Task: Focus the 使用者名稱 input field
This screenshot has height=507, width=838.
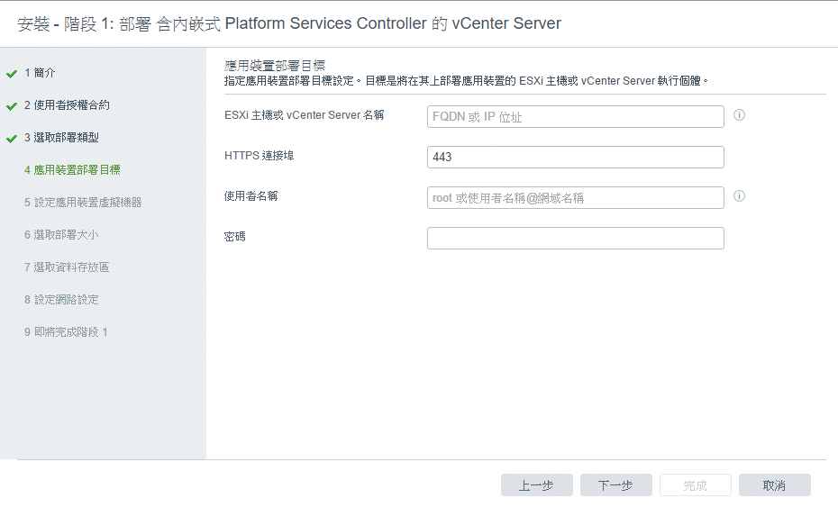Action: [x=576, y=198]
